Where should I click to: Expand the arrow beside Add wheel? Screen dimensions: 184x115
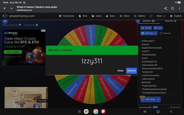[159, 99]
